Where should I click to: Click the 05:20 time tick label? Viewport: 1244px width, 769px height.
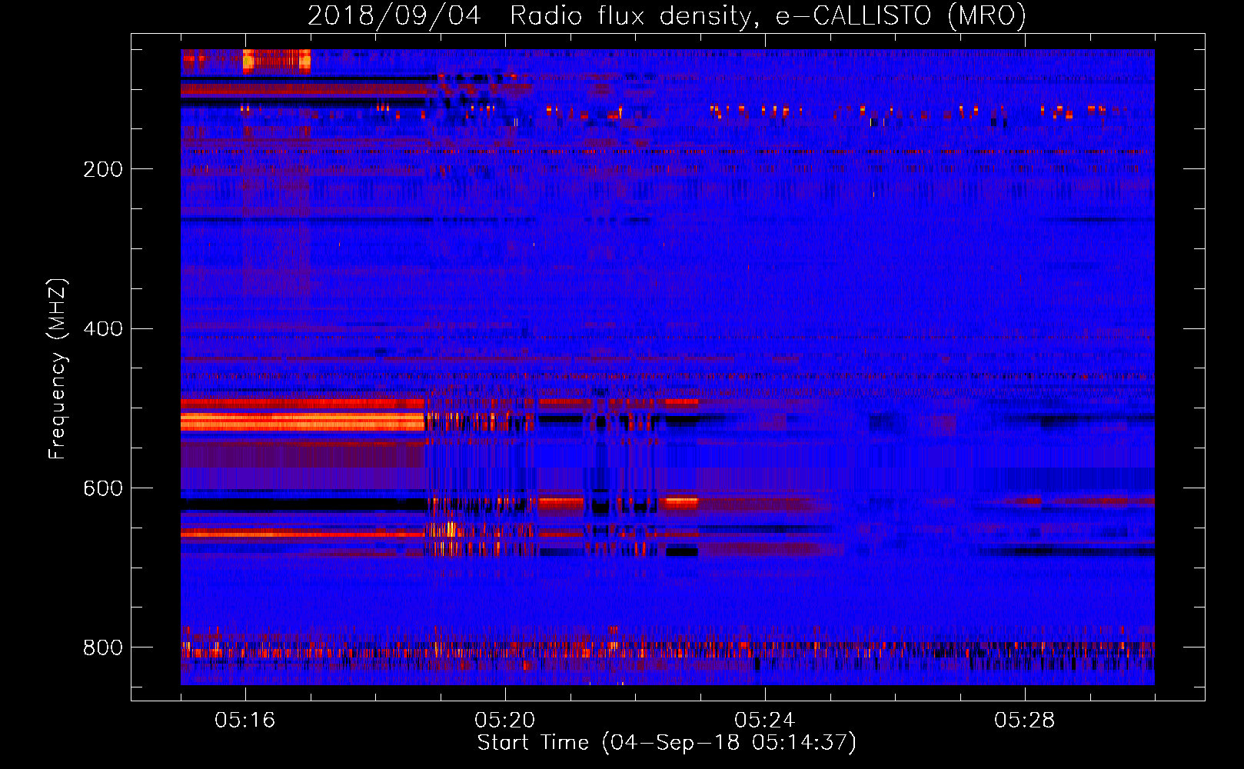pos(504,721)
